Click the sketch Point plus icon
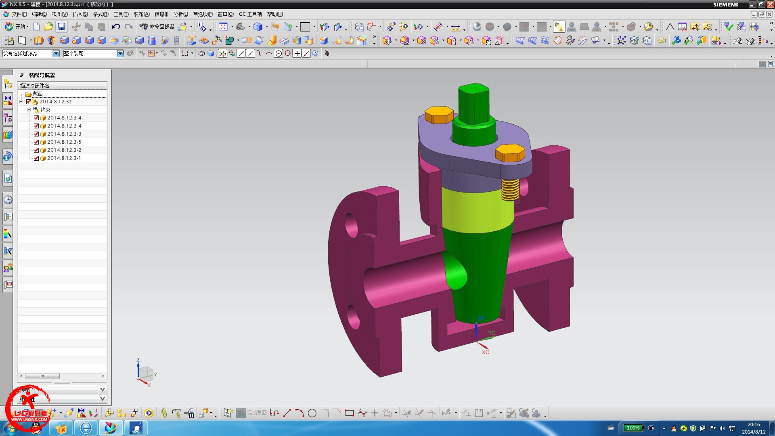 375,413
